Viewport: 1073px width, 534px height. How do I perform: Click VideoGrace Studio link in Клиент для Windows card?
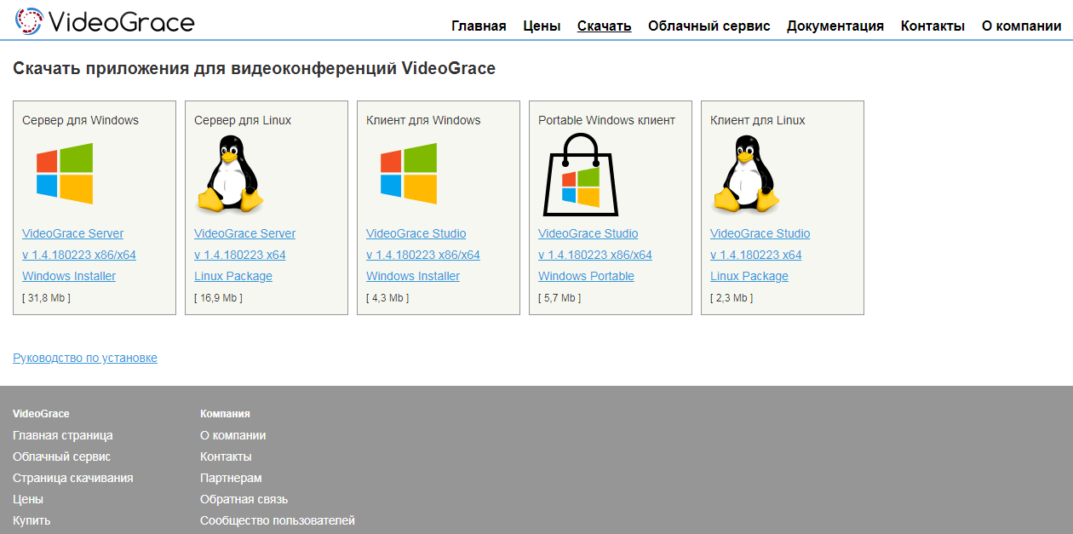coord(416,233)
